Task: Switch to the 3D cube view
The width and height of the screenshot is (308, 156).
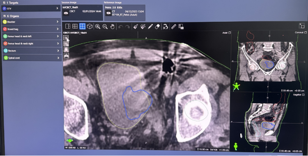Action: [90, 26]
